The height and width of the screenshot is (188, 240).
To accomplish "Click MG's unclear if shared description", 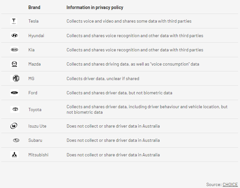I will [103, 78].
